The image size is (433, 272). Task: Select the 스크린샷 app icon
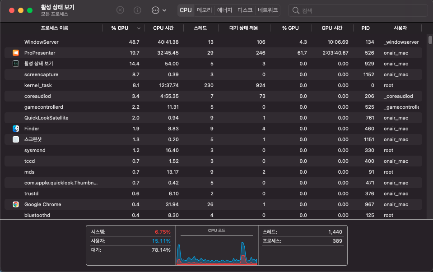(x=16, y=139)
